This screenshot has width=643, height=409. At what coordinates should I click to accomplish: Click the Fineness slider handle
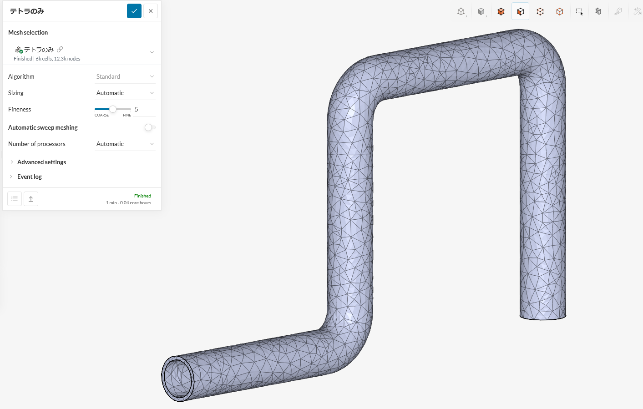tap(113, 109)
